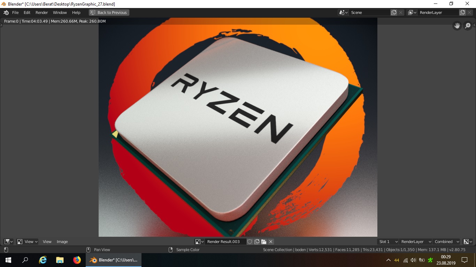The width and height of the screenshot is (476, 267).
Task: Open the display channels dropdown
Action: click(x=468, y=242)
